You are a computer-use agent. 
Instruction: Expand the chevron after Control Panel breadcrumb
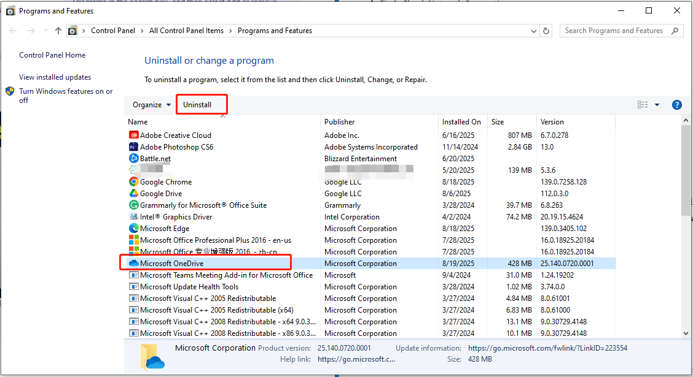coord(142,31)
